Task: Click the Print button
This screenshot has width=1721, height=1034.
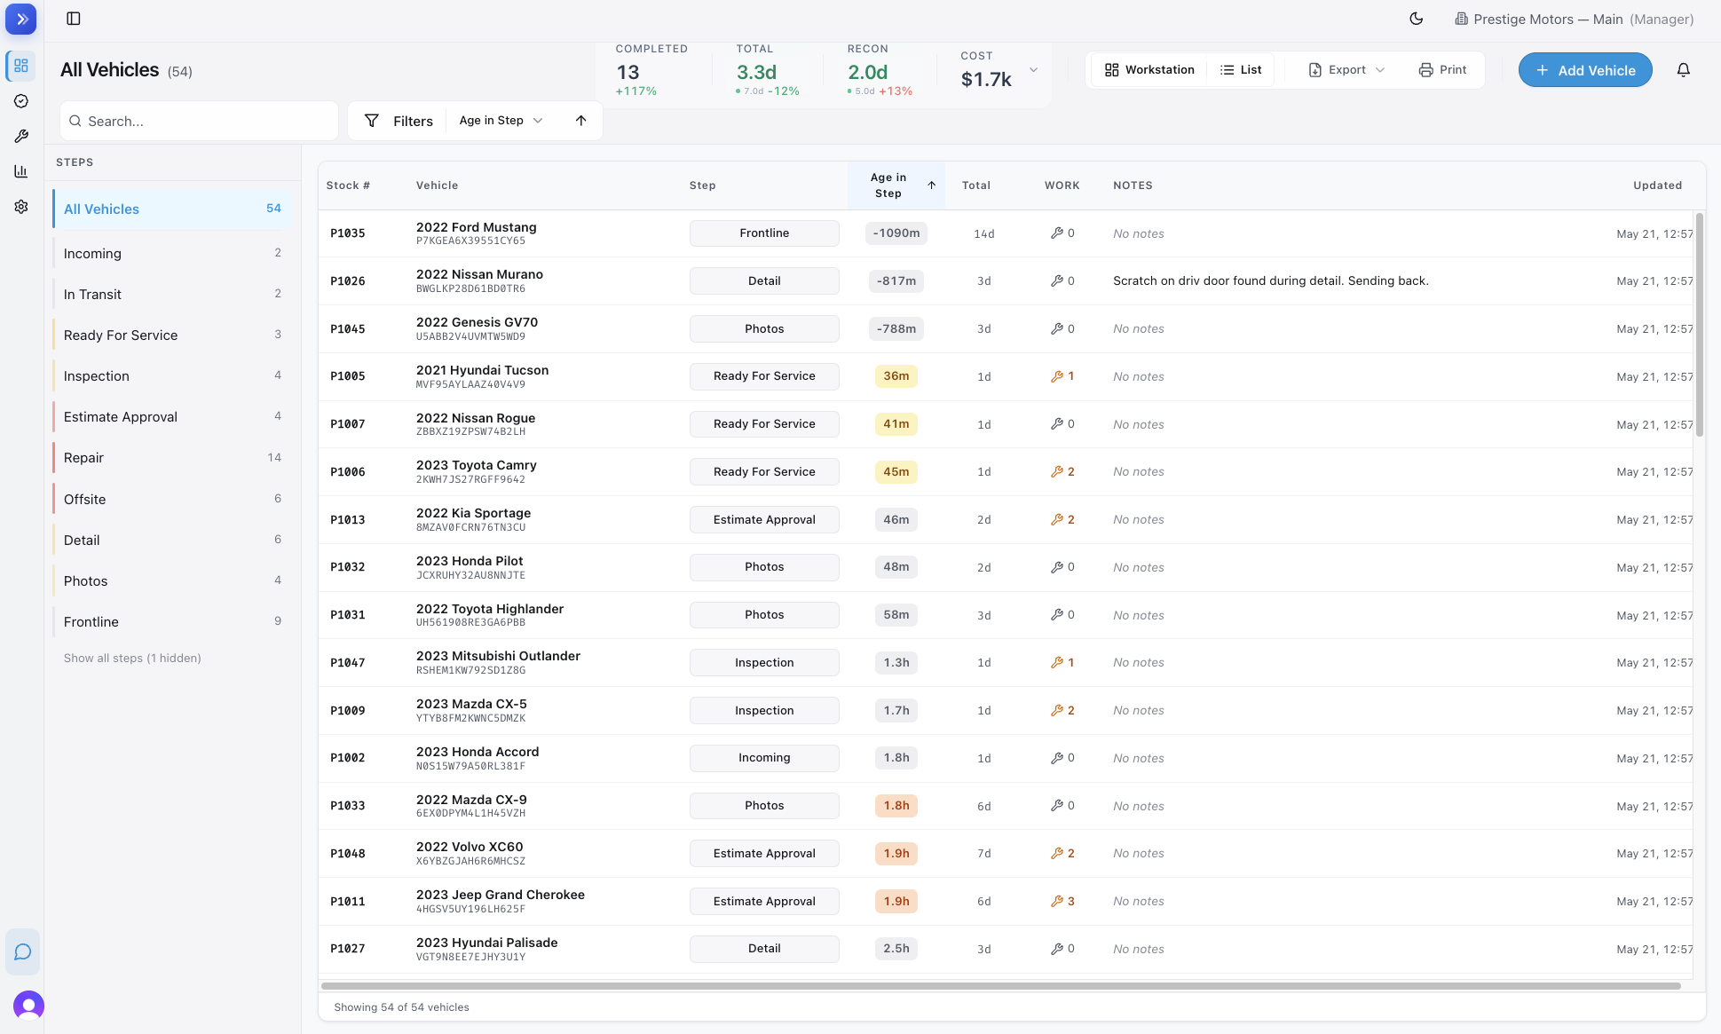Action: tap(1442, 70)
